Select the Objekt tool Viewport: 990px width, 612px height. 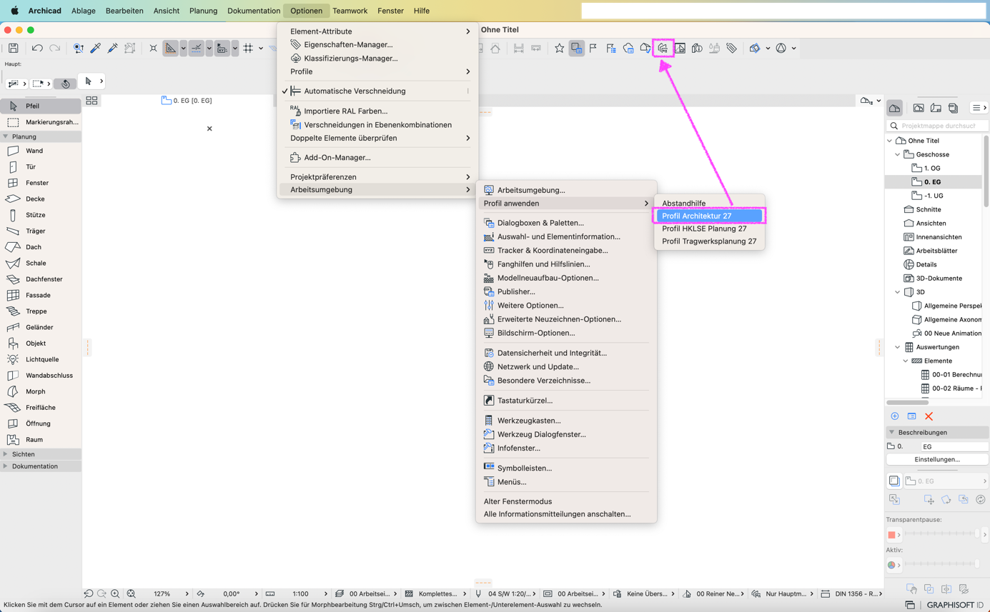[x=41, y=343]
